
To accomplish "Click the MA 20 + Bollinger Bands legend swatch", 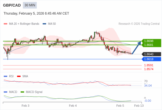I will (5, 24).
